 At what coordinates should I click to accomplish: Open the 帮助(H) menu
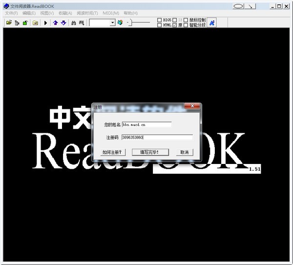point(130,13)
